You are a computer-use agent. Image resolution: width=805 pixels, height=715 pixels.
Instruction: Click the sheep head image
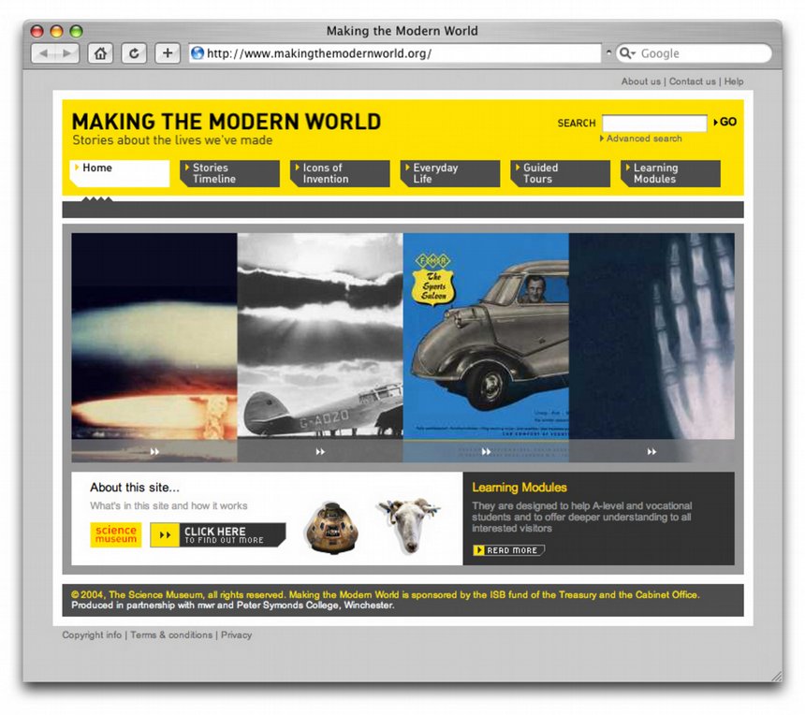(409, 526)
